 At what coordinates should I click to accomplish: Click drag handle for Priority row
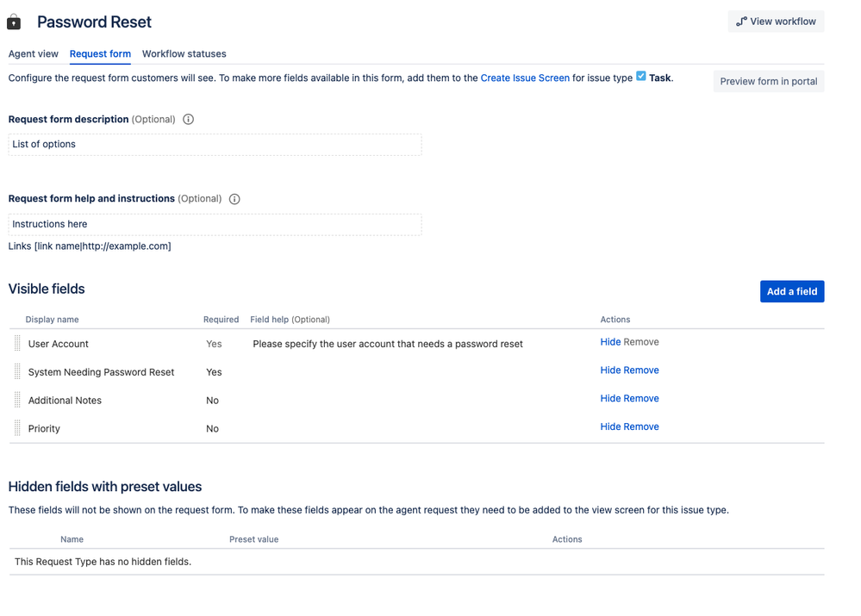(17, 428)
